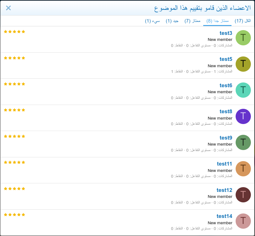The height and width of the screenshot is (236, 255).
Task: Open test6's teal avatar
Action: point(243,90)
